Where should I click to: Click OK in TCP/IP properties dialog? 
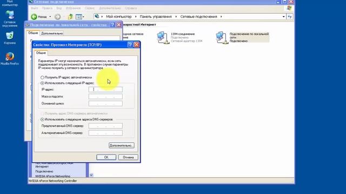coord(106,157)
